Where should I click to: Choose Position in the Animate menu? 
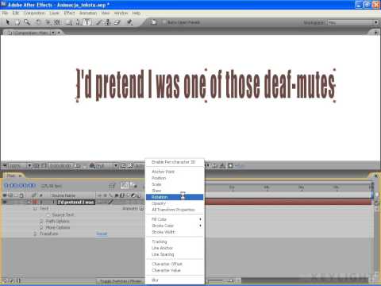tap(175, 178)
